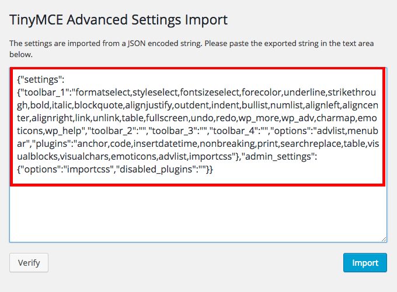Click the blue Import button
The height and width of the screenshot is (292, 397).
(x=365, y=263)
